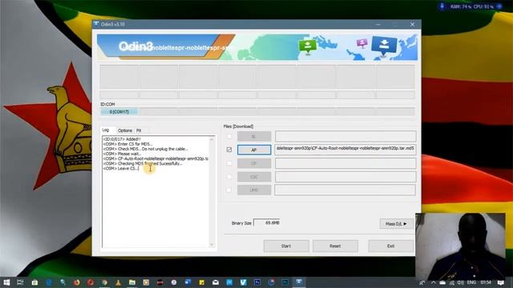This screenshot has height=288, width=513.
Task: Switch to the Options tab
Action: tap(125, 130)
